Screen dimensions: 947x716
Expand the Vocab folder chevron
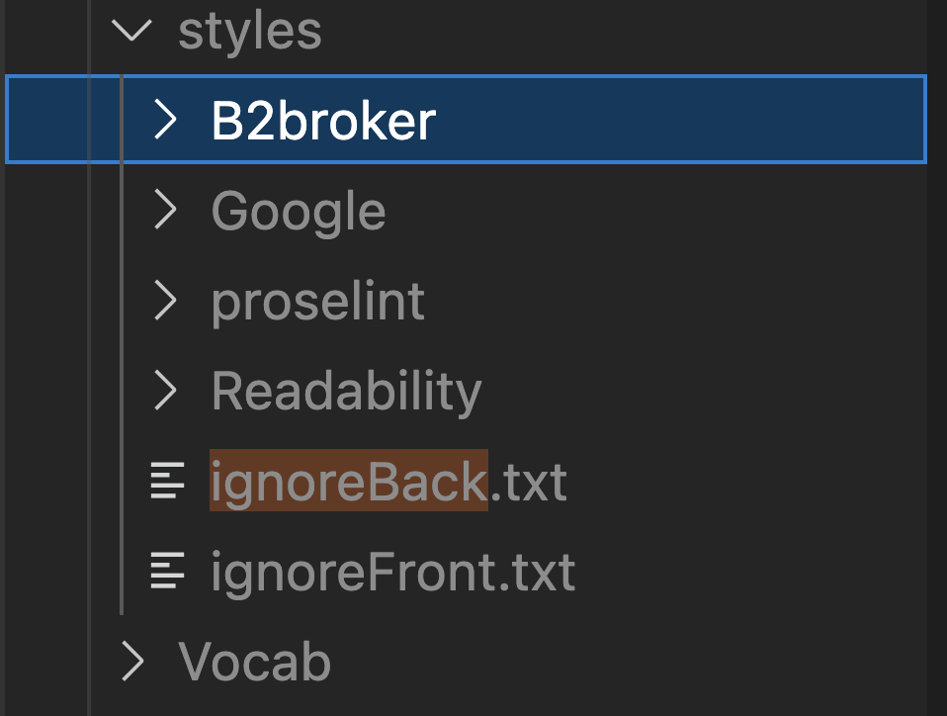pyautogui.click(x=131, y=662)
